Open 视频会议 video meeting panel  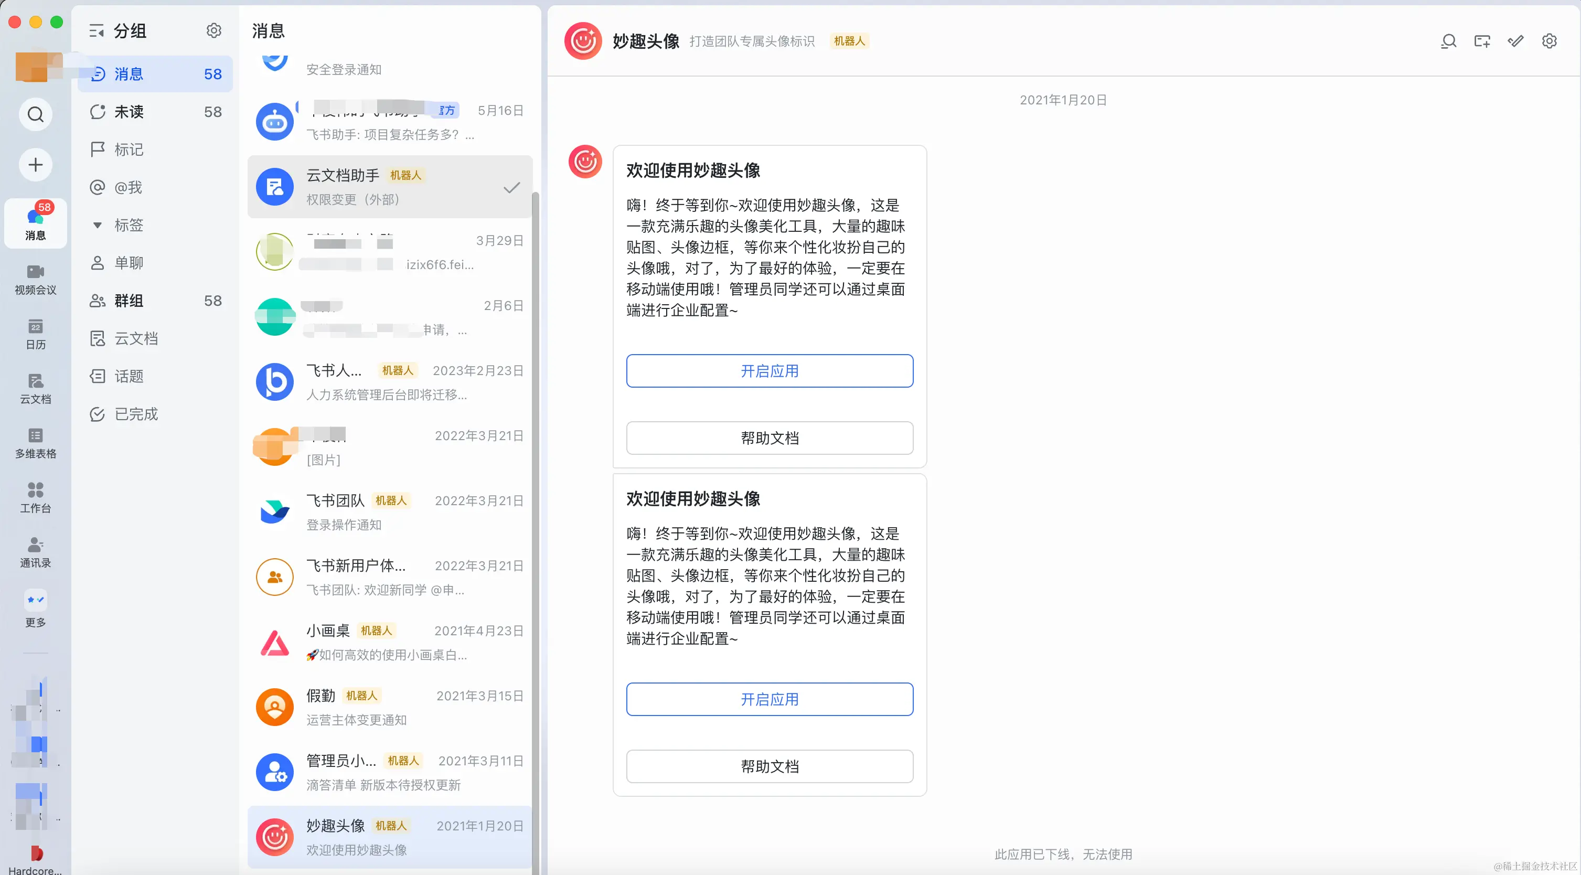pos(35,279)
